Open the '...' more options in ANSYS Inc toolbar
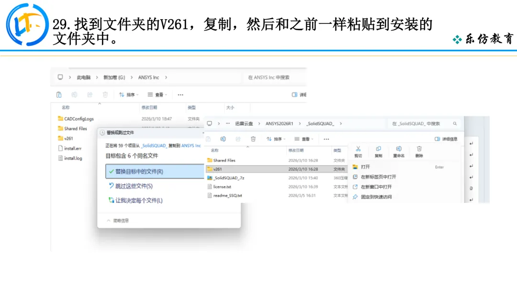Image resolution: width=517 pixels, height=291 pixels. 180,95
